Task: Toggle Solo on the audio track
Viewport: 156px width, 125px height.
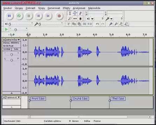Action: coord(16,49)
